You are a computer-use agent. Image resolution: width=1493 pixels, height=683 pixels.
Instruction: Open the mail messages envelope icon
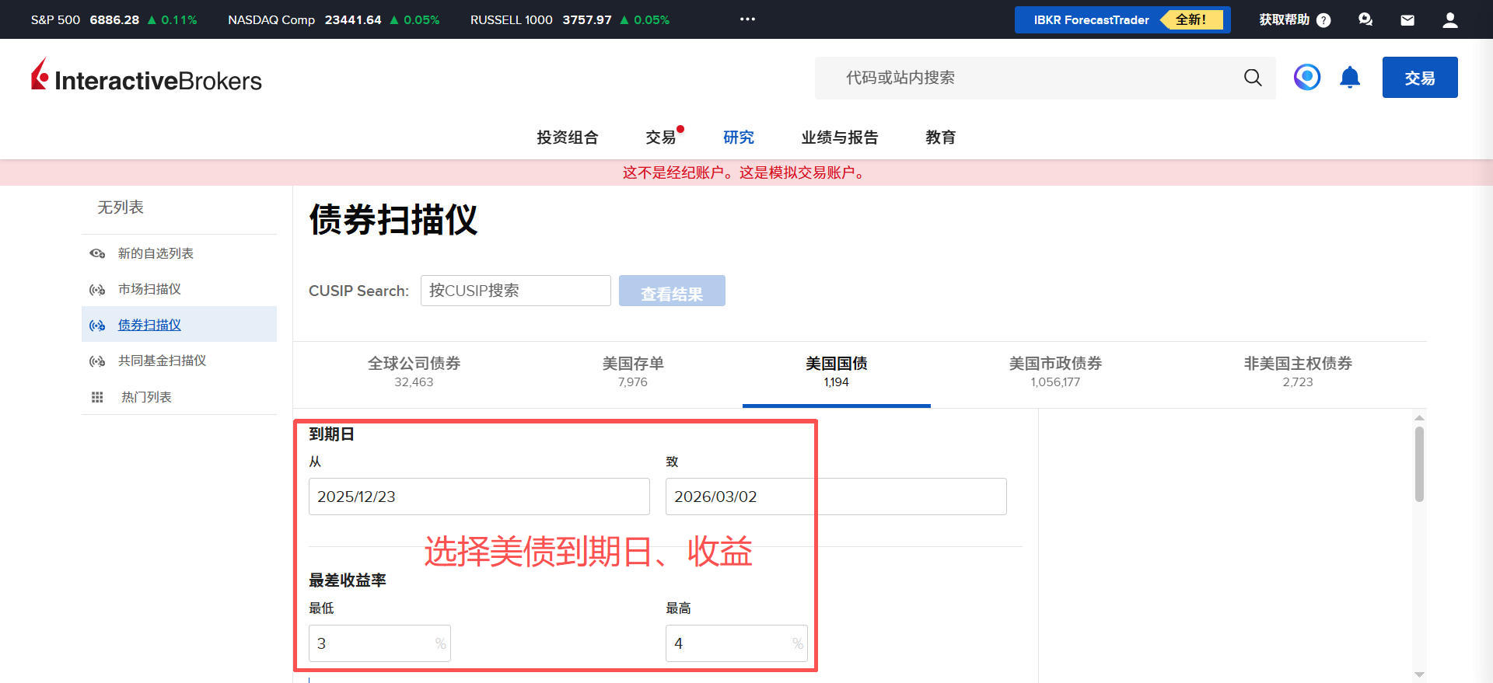click(x=1407, y=20)
